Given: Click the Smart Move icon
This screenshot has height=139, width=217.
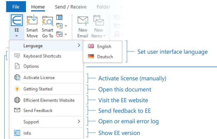Looking at the screenshot, I should [x=32, y=22].
